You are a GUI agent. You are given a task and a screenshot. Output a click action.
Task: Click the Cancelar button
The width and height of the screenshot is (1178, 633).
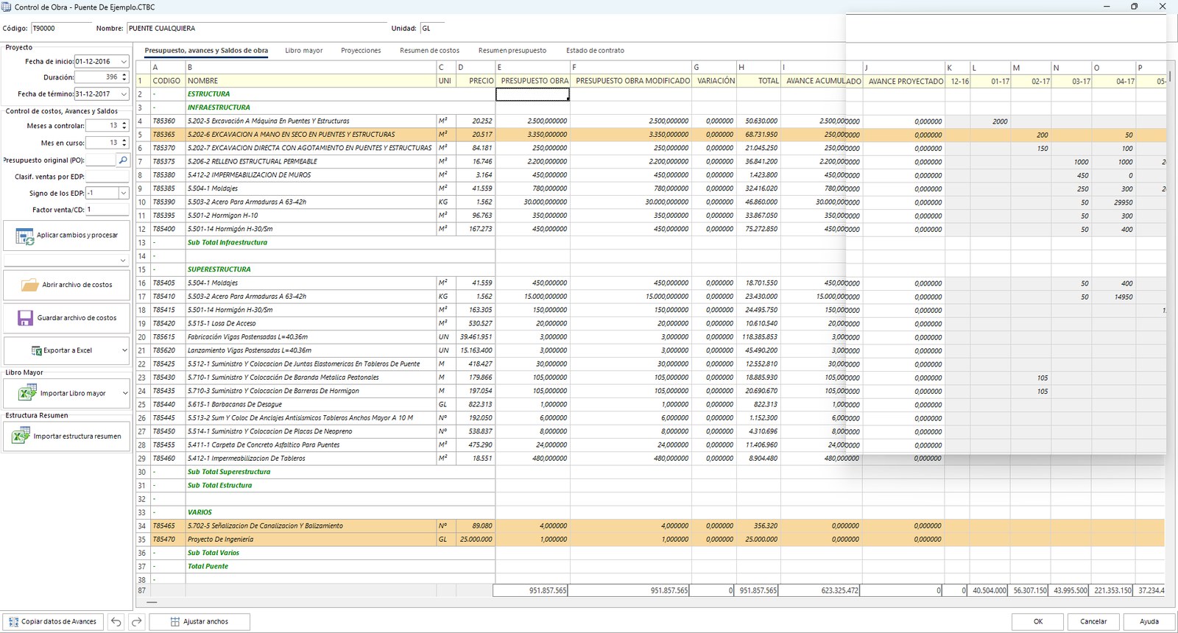(x=1093, y=622)
